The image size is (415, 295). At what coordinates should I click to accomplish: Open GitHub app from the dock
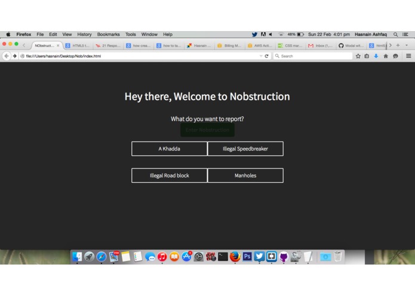[x=284, y=256]
